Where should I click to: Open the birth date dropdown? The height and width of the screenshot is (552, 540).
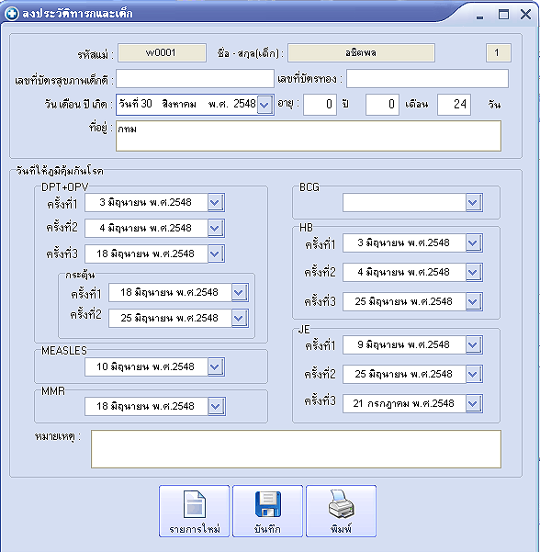pyautogui.click(x=264, y=104)
